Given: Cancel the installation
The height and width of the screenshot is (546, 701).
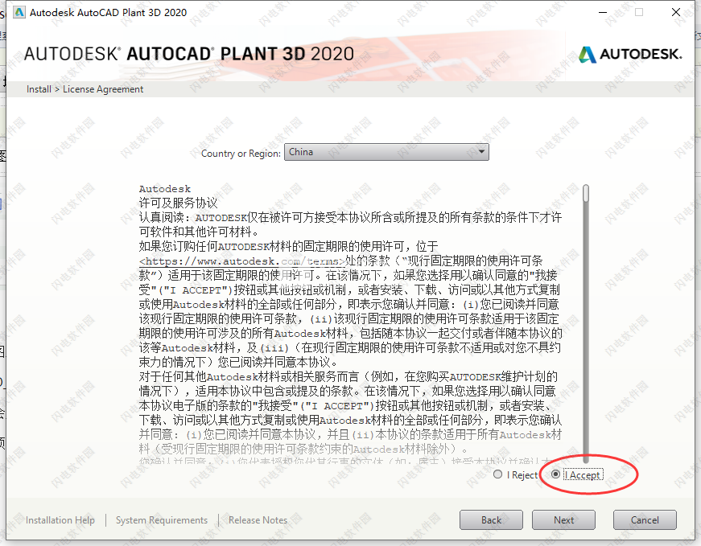Looking at the screenshot, I should point(645,520).
